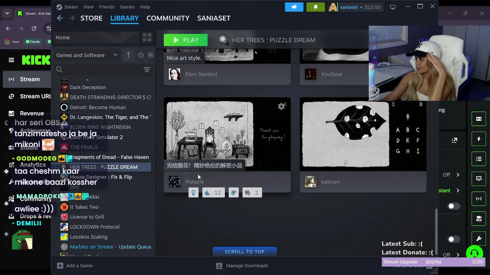
Task: Click Kick sidebar lightning bolt icon
Action: point(479,139)
